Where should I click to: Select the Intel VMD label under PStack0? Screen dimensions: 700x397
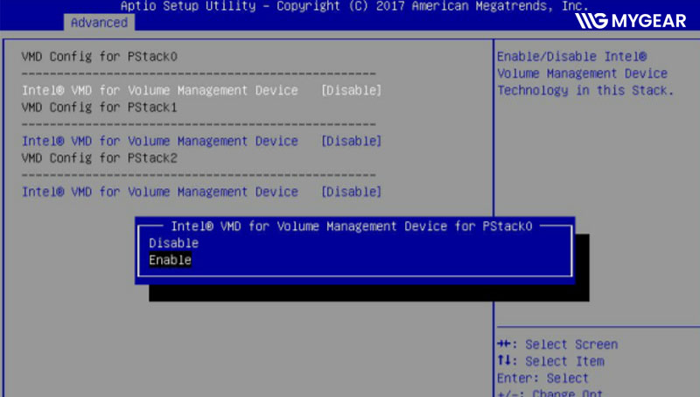pos(159,90)
